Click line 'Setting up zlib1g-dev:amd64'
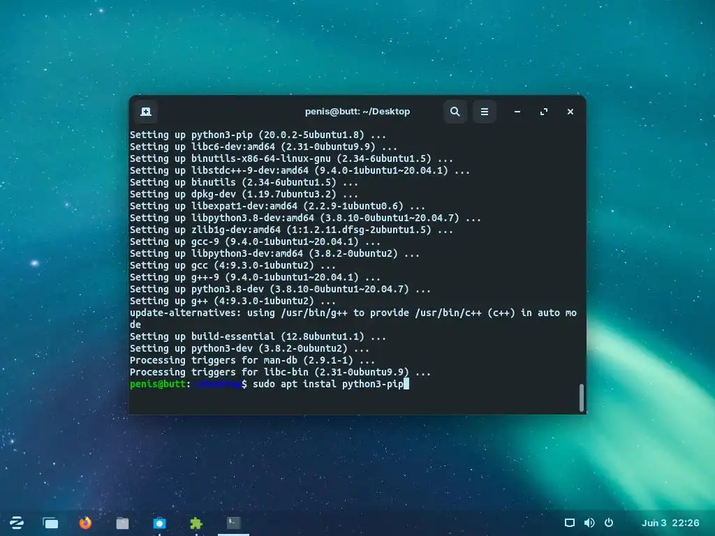The width and height of the screenshot is (715, 536). [x=291, y=230]
